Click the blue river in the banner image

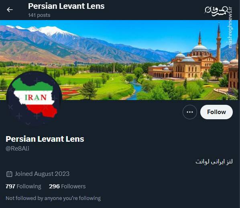coord(135,90)
